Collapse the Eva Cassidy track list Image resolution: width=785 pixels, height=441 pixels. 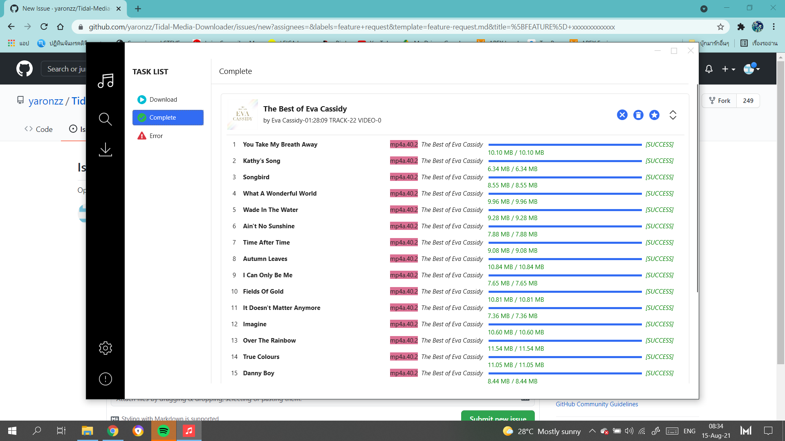pyautogui.click(x=673, y=115)
